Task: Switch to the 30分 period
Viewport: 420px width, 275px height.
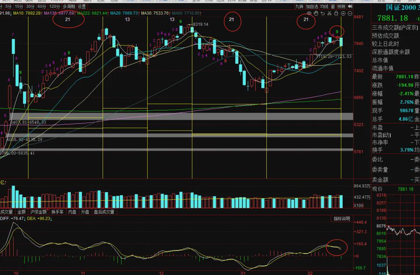Action: [x=30, y=7]
